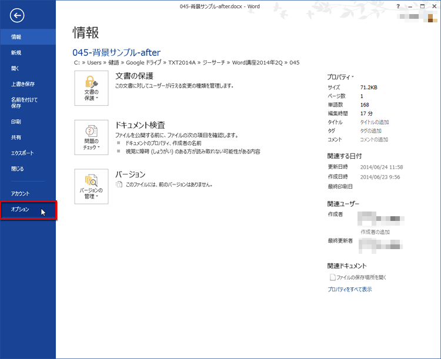Choose 名前を付けて保存 in the sidebar

28,103
